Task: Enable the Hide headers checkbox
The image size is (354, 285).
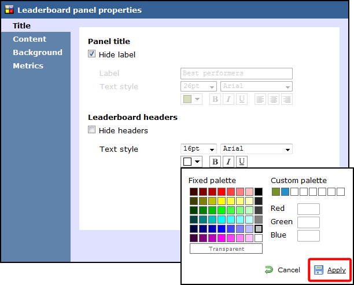Action: tap(92, 130)
